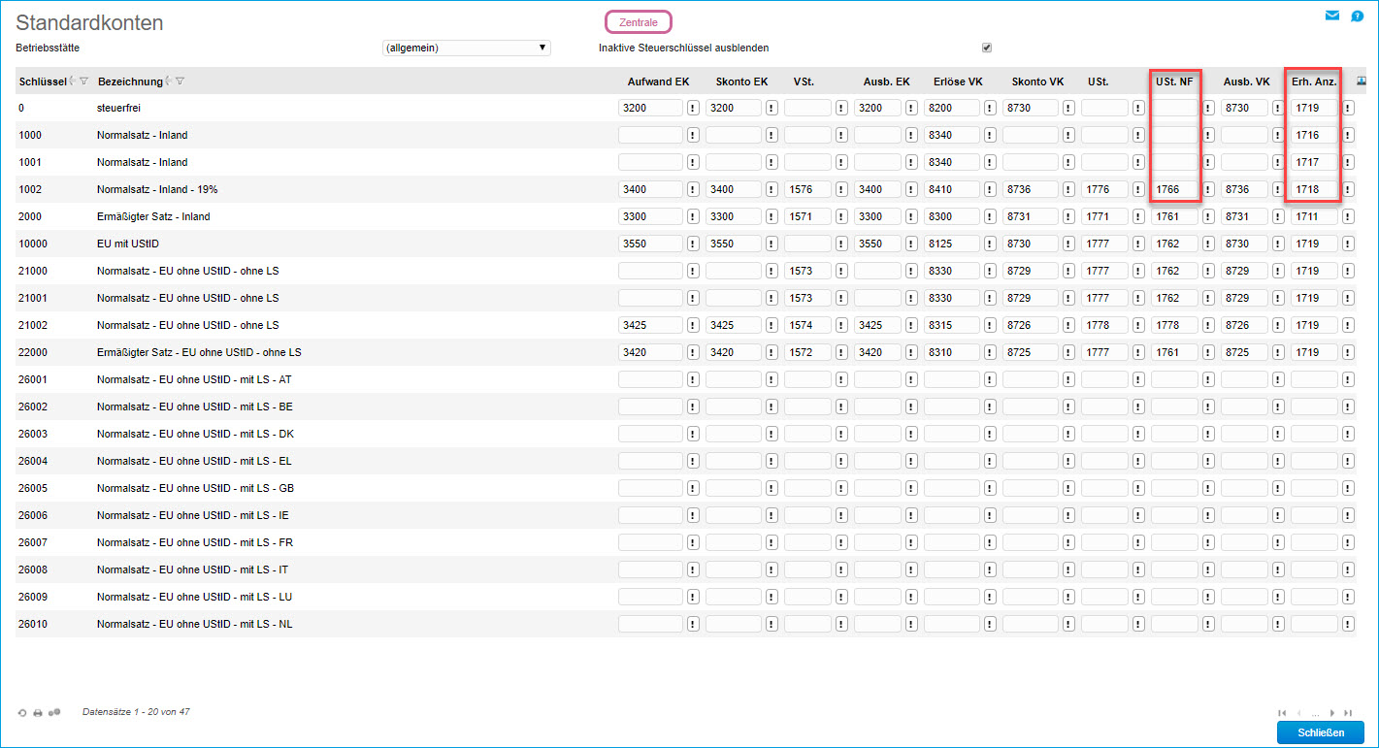Click the '!' button after Skonto EK 3400
Screen dimensions: 1379x748
(772, 189)
